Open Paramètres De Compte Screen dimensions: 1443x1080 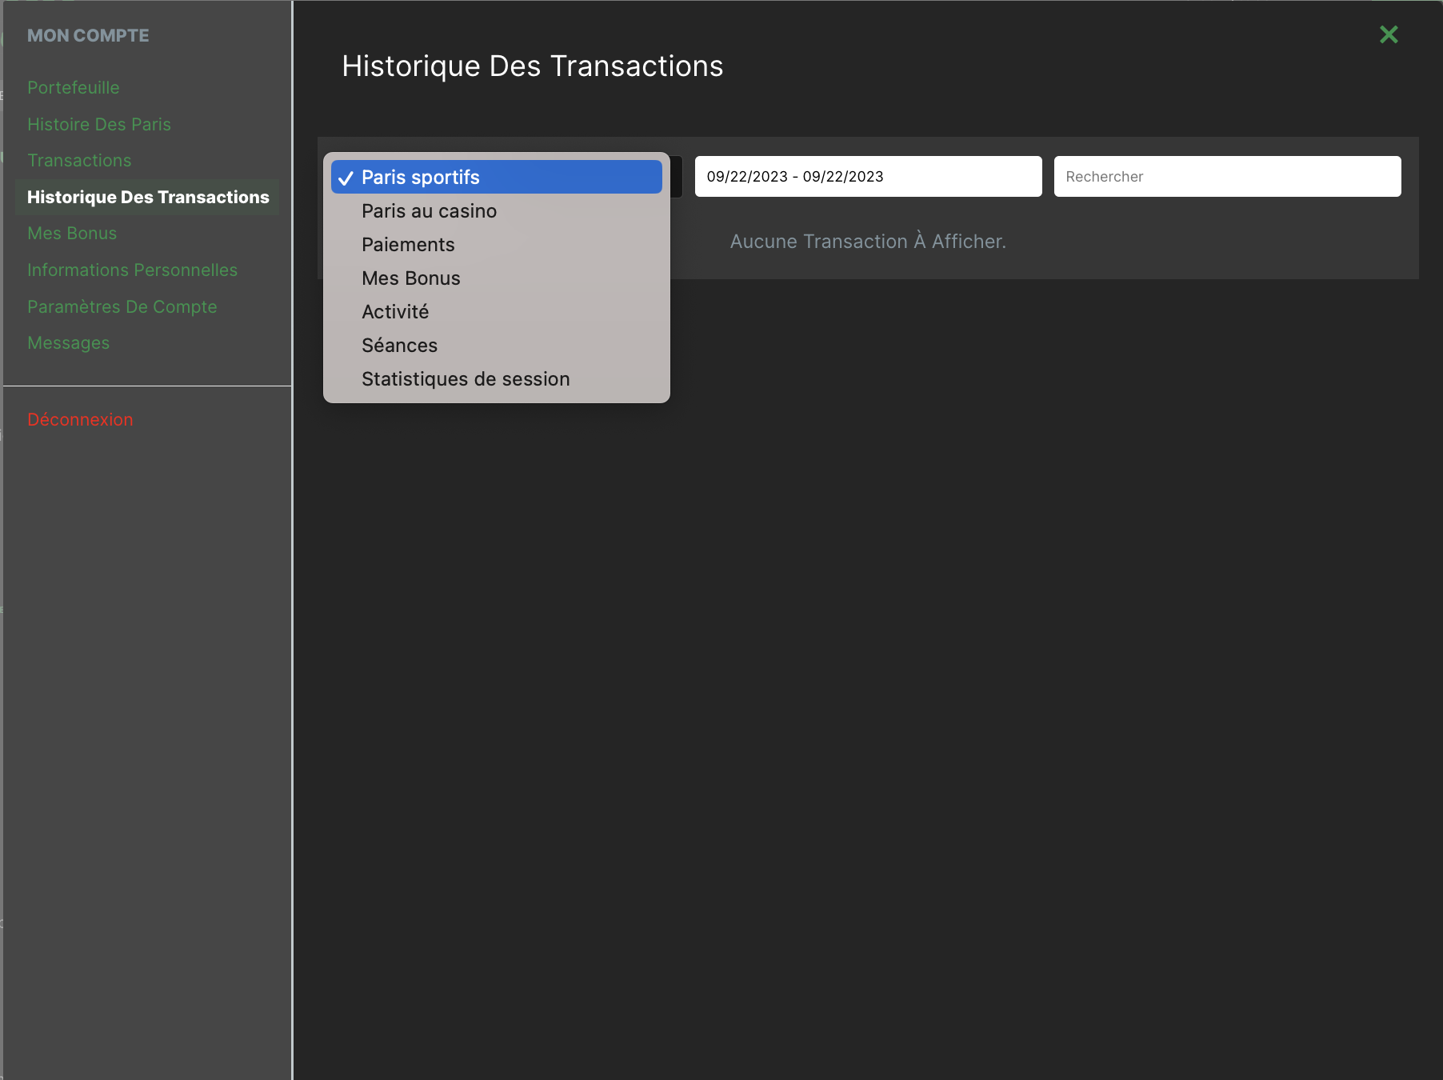click(x=122, y=307)
